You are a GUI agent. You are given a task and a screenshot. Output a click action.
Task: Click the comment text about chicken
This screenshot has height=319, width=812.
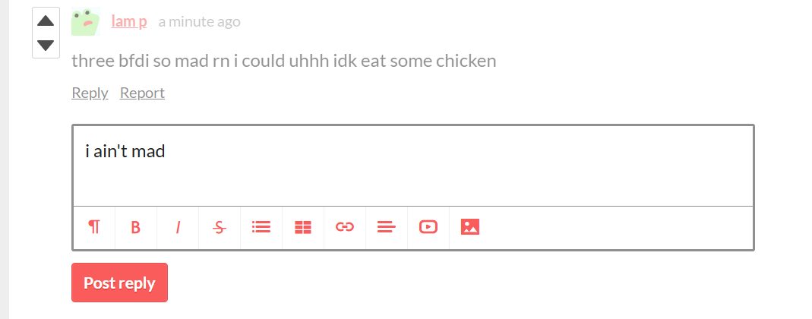(x=284, y=61)
